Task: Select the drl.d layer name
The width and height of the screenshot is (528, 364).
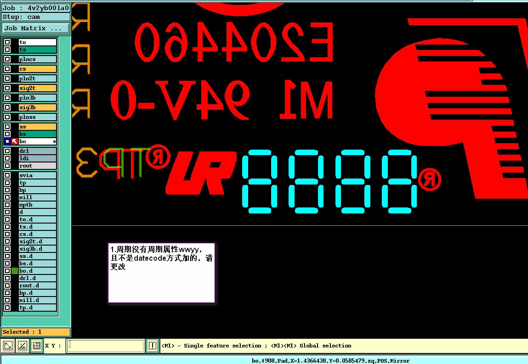Action: [x=37, y=278]
